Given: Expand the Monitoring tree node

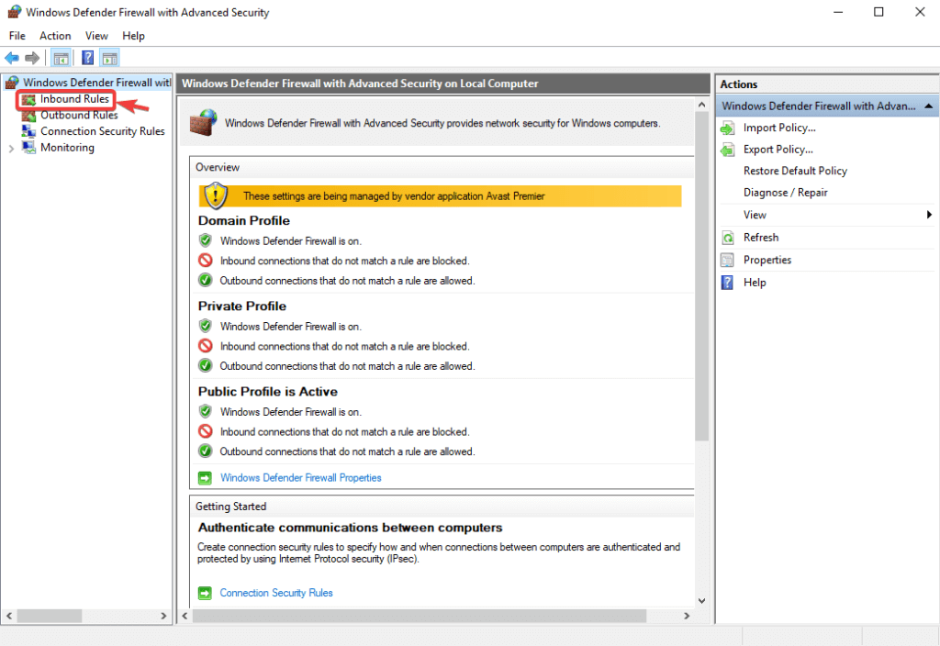Looking at the screenshot, I should (11, 149).
